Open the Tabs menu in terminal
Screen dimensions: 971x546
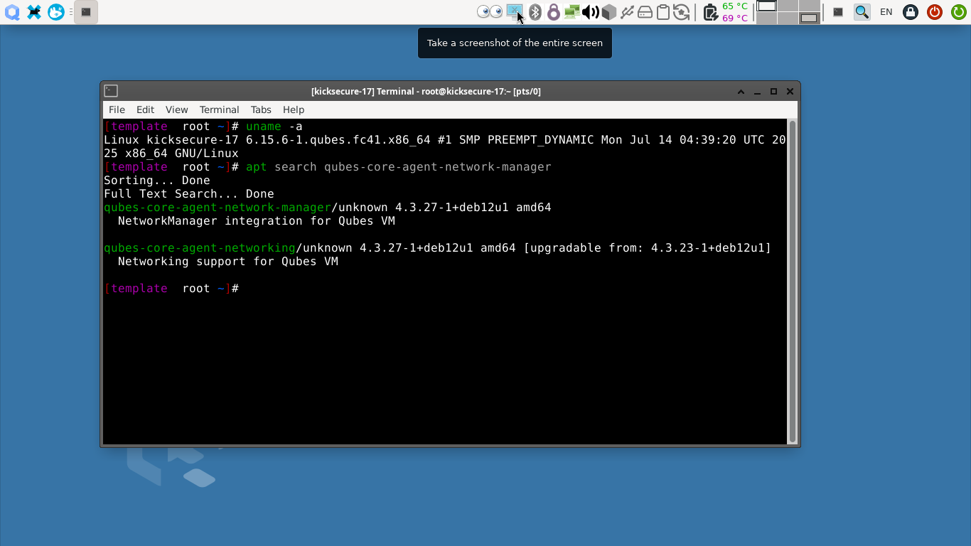click(261, 109)
